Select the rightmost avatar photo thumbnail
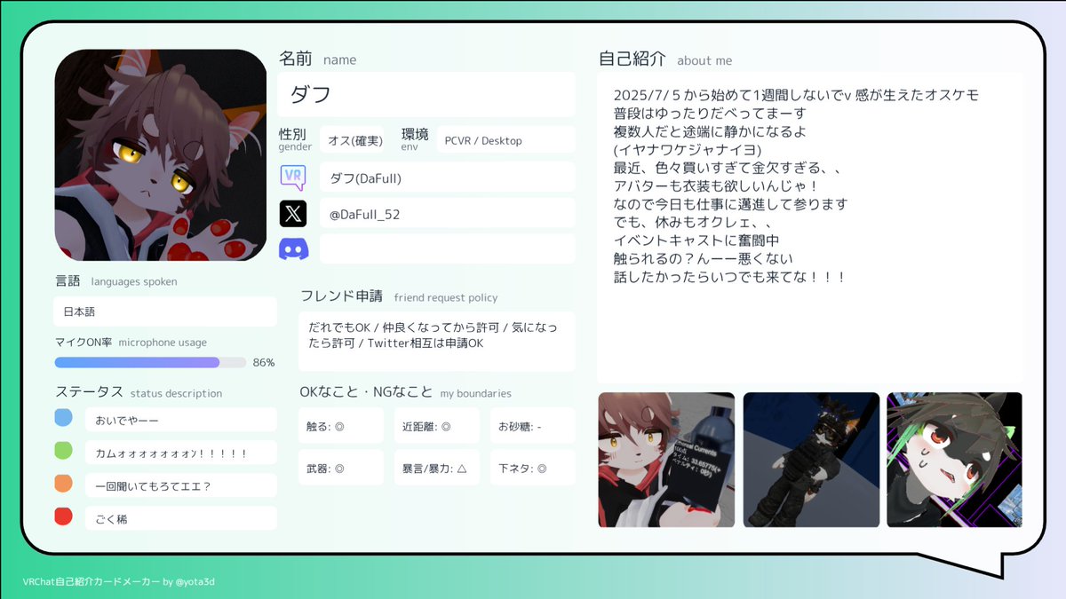The image size is (1066, 599). pyautogui.click(x=954, y=460)
